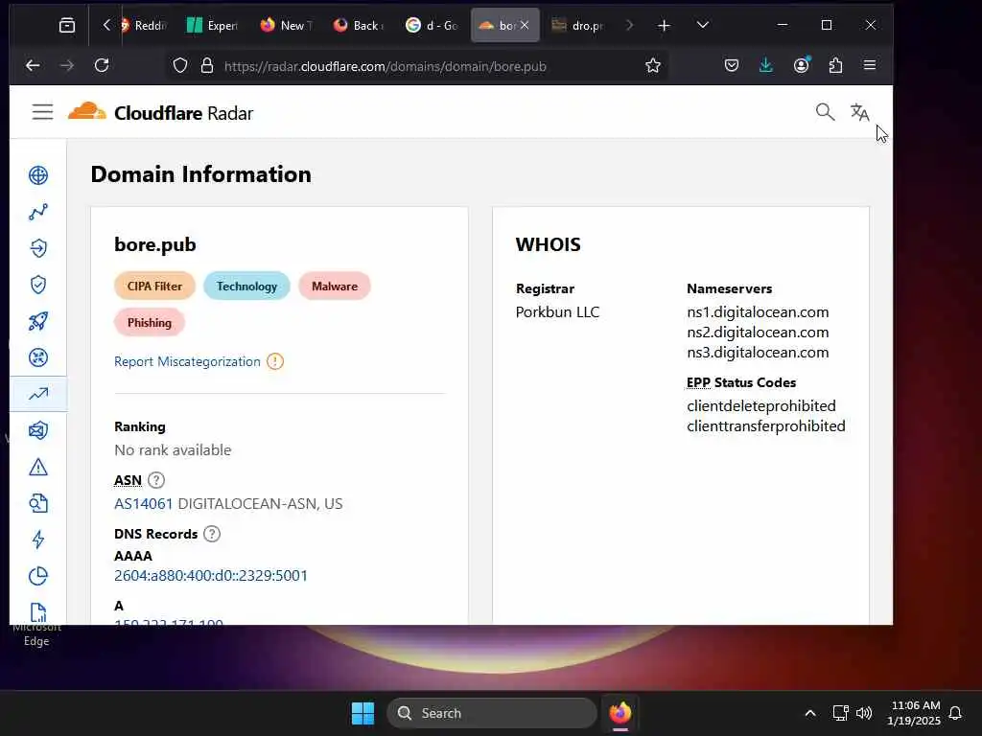982x736 pixels.
Task: Open the AAAA record IPv6 address link
Action: click(211, 575)
